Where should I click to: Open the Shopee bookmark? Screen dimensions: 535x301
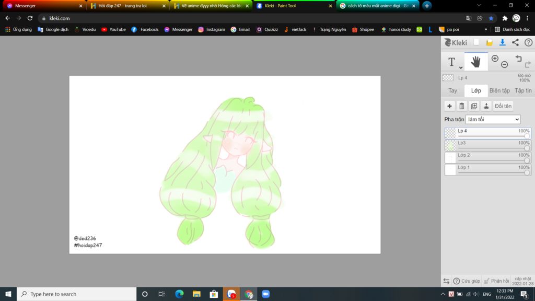(x=363, y=30)
